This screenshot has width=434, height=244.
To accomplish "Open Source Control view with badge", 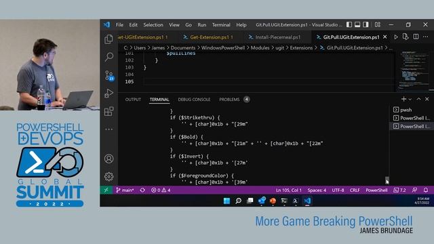I will 109,75.
